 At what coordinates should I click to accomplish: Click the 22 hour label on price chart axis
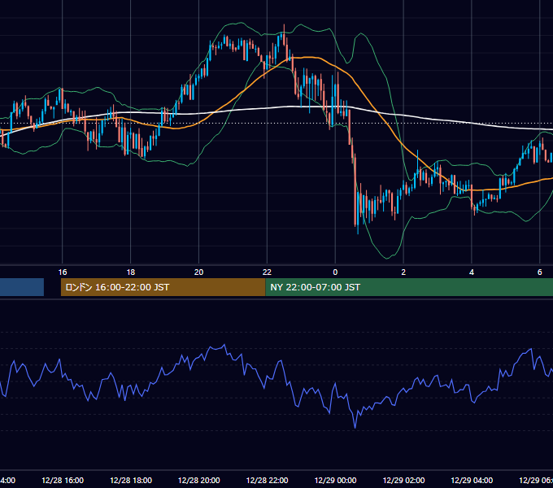tap(267, 272)
